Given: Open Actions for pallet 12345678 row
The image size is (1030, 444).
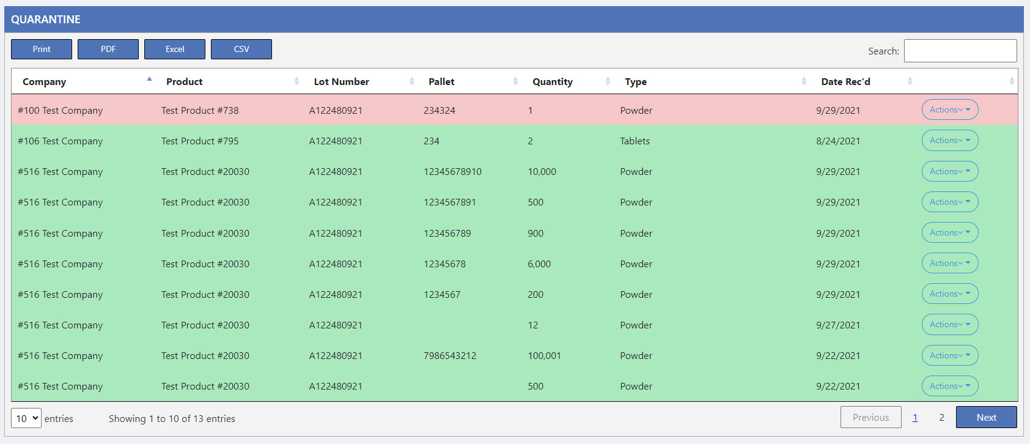Looking at the screenshot, I should pos(950,264).
